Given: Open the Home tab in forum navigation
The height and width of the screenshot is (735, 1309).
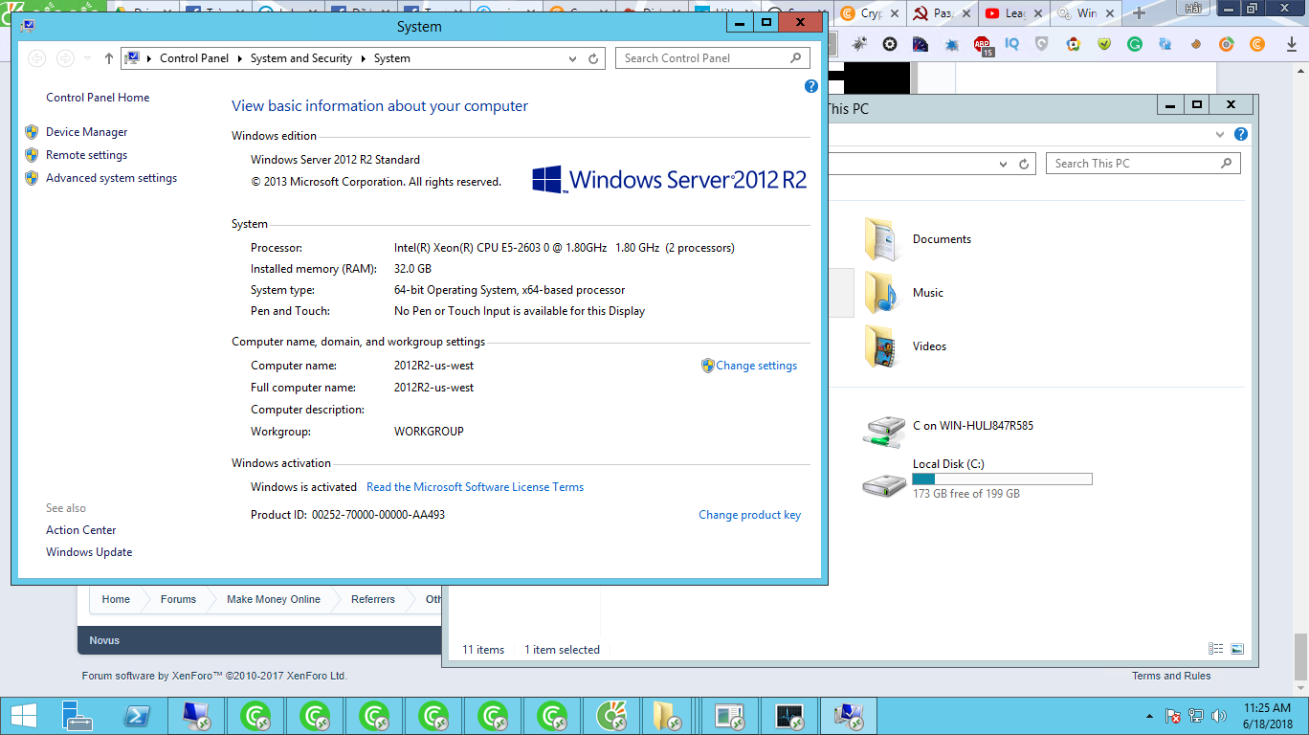Looking at the screenshot, I should point(116,599).
